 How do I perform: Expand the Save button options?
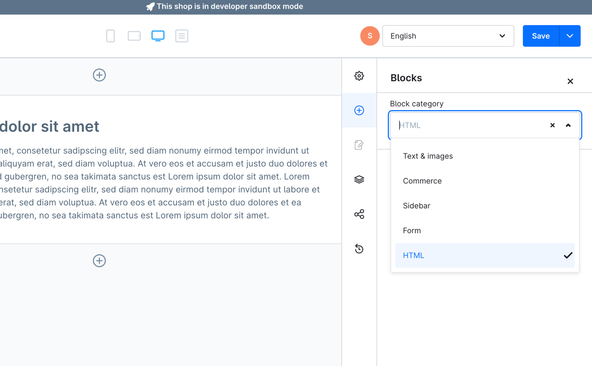point(570,36)
